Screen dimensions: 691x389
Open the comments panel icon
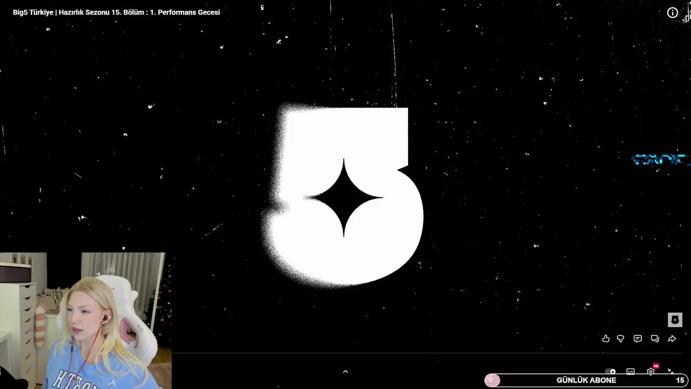[638, 339]
